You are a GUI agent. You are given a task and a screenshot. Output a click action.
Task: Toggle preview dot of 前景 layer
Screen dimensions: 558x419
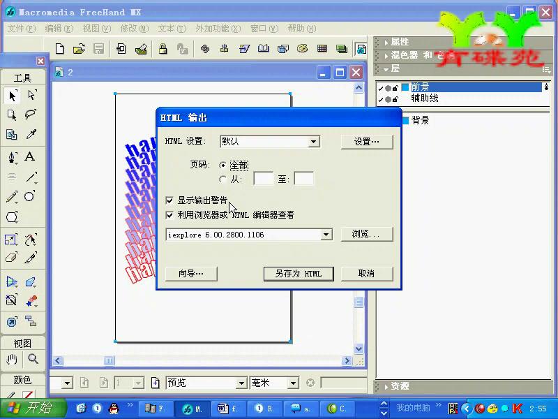coord(388,88)
